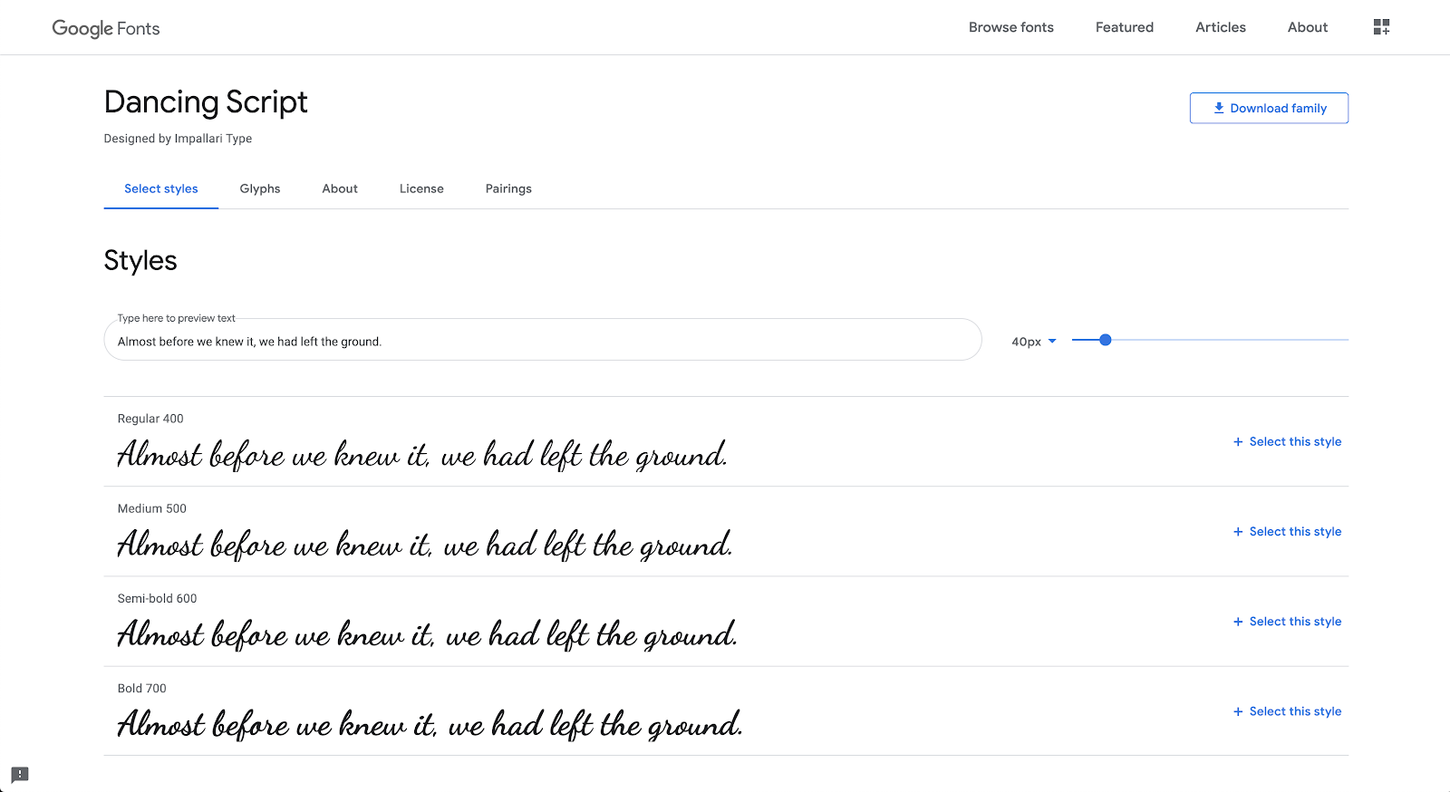
Task: Click the preview text input field
Action: [542, 342]
